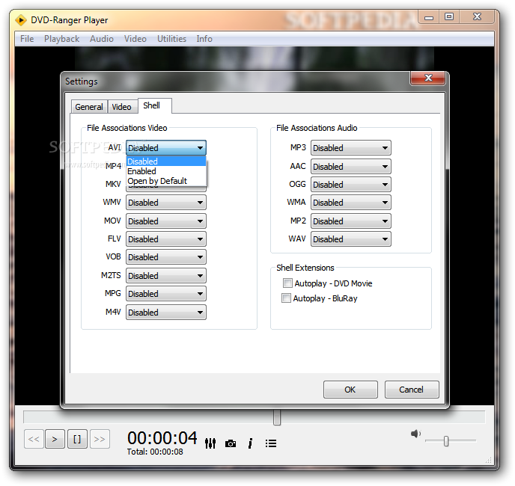Mute audio via the speaker icon
This screenshot has width=515, height=486.
point(415,434)
